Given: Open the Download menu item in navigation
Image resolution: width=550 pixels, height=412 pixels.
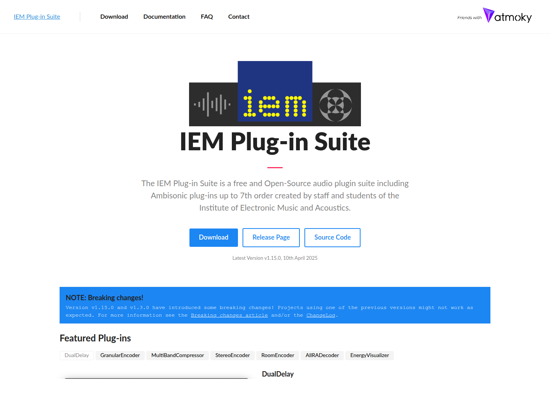Looking at the screenshot, I should 114,16.
